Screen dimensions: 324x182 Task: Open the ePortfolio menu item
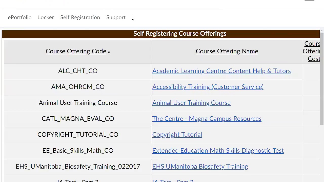point(20,17)
